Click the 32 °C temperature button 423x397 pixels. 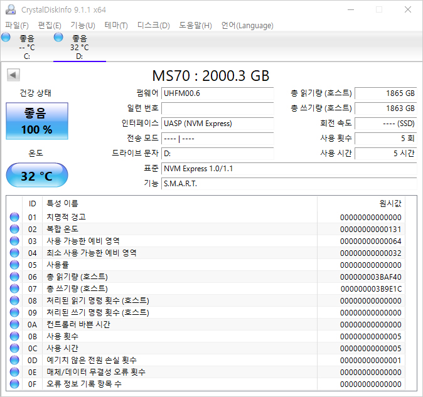(37, 175)
